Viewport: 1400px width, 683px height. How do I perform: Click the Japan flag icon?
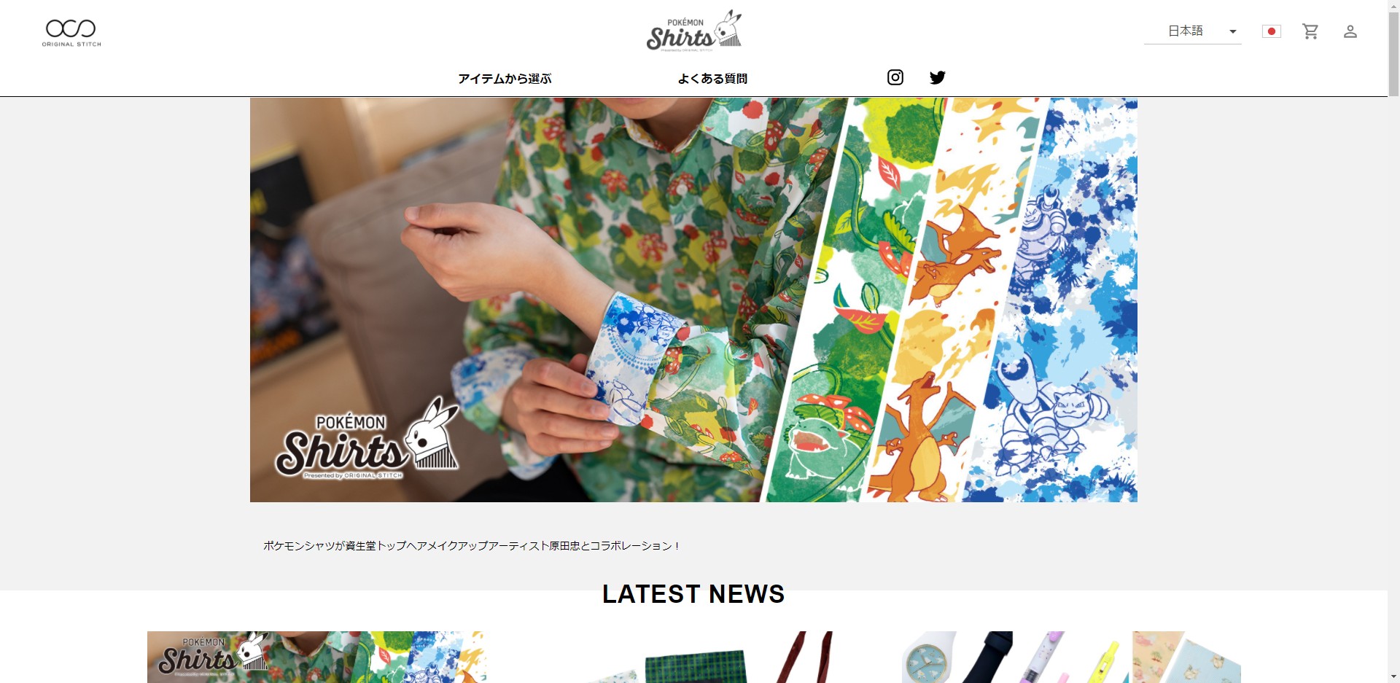pyautogui.click(x=1272, y=31)
